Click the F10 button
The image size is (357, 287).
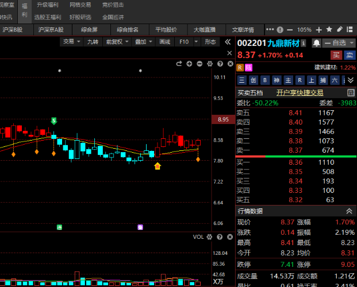coord(184,42)
